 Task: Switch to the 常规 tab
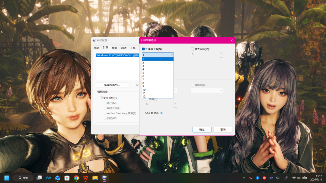96,48
